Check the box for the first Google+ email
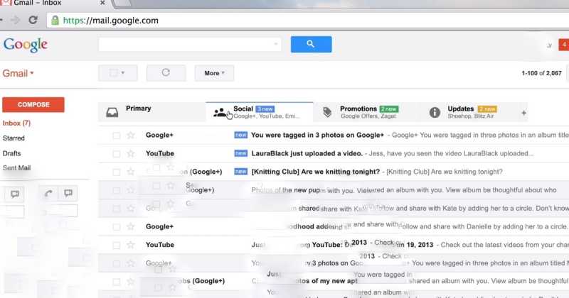Viewport: 569px width, 298px height. 115,135
